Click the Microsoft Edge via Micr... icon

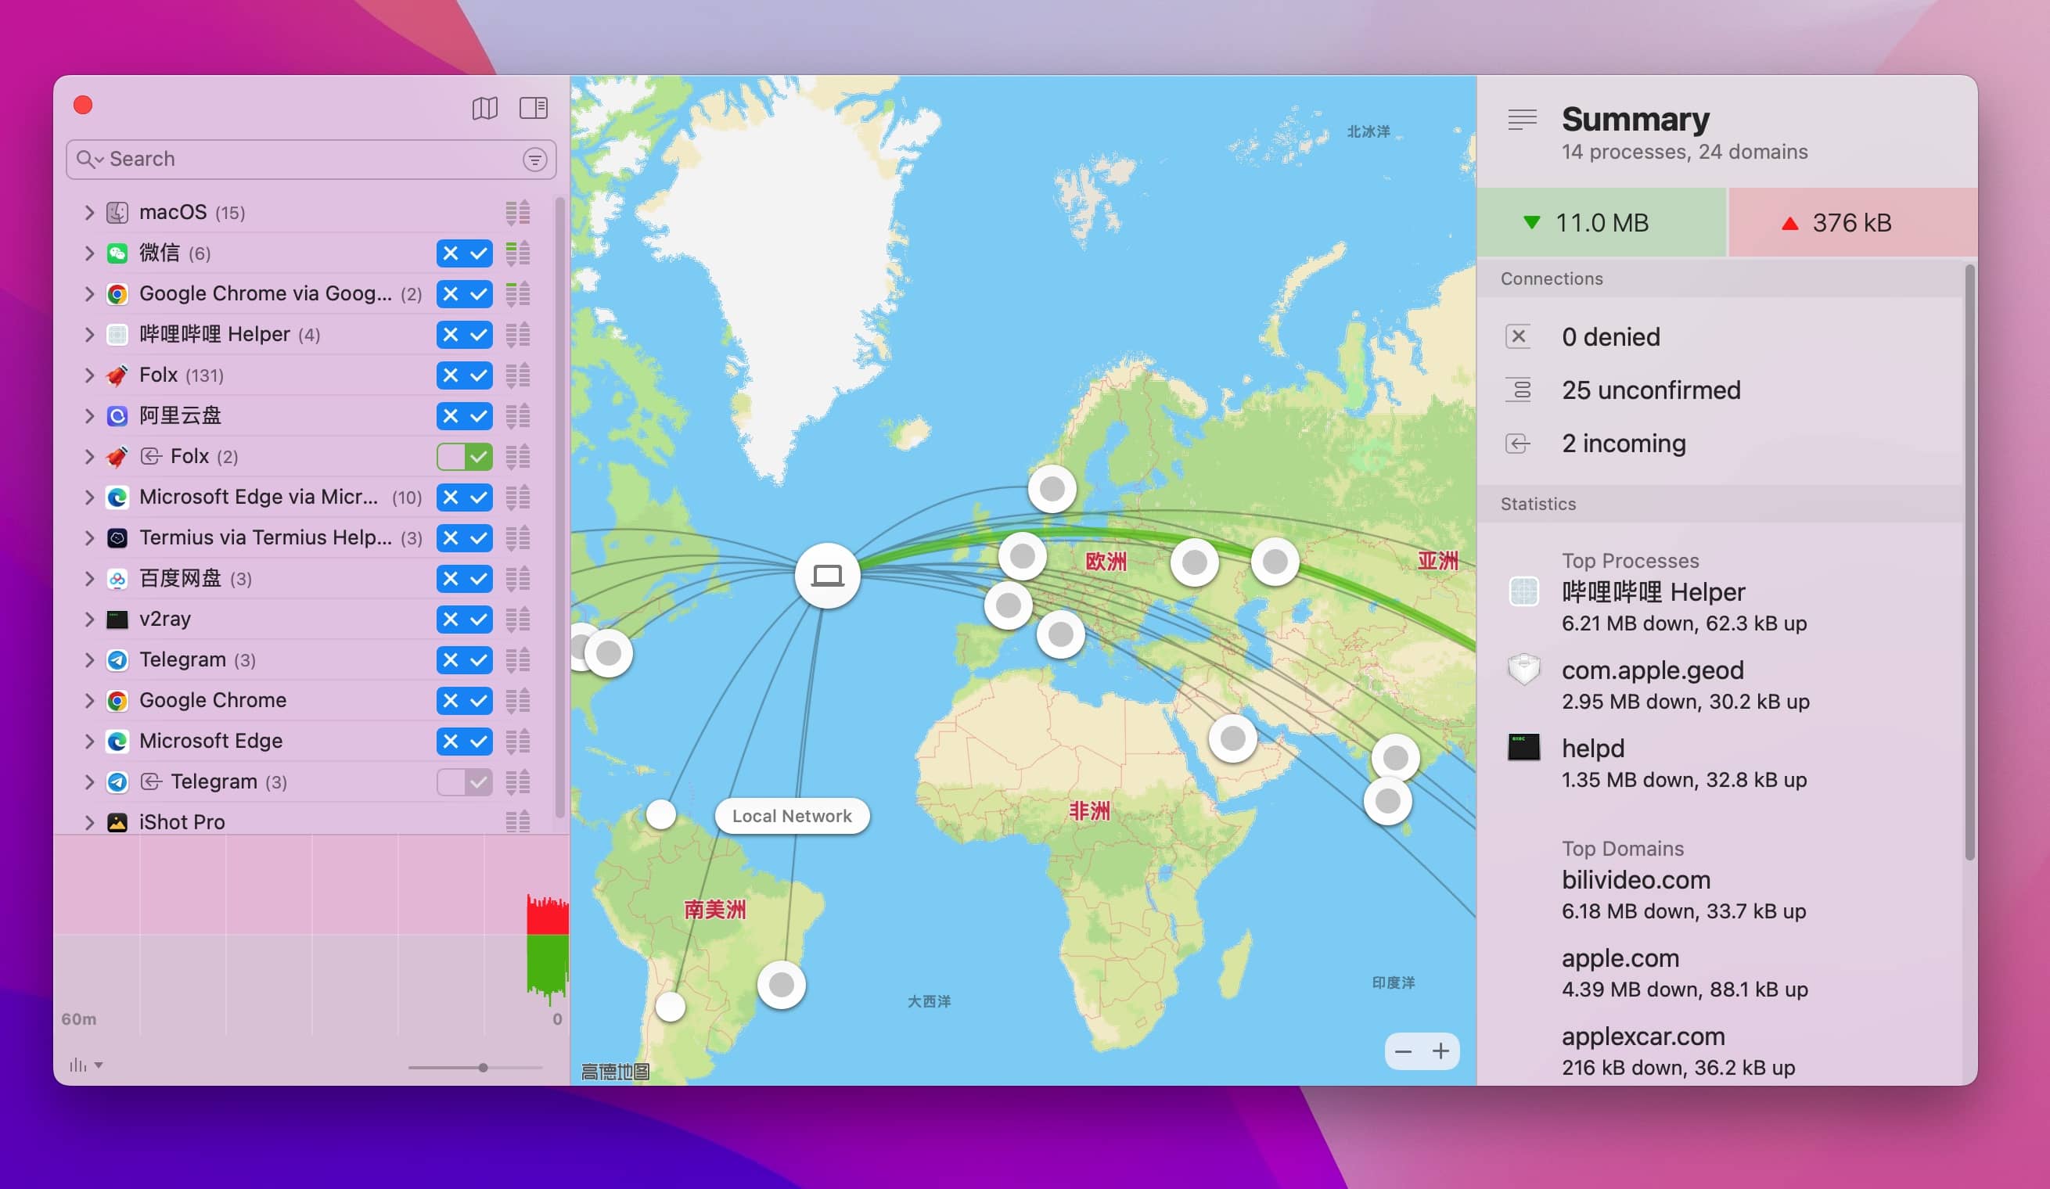click(117, 498)
